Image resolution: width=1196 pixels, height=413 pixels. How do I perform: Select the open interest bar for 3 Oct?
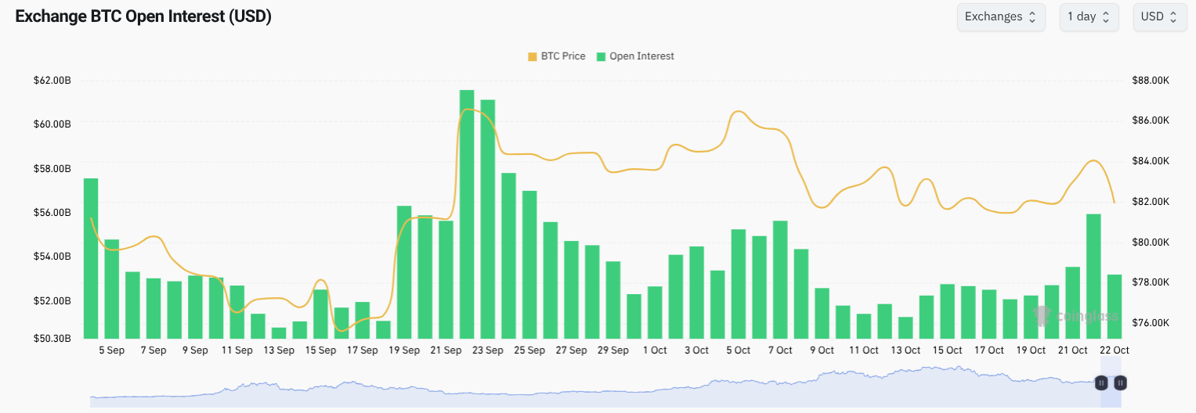(696, 292)
